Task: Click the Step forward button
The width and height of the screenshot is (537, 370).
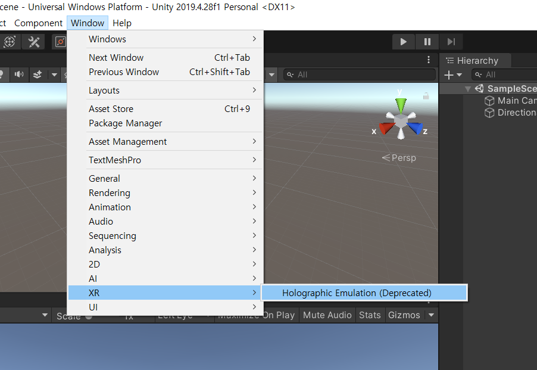Action: coord(451,42)
